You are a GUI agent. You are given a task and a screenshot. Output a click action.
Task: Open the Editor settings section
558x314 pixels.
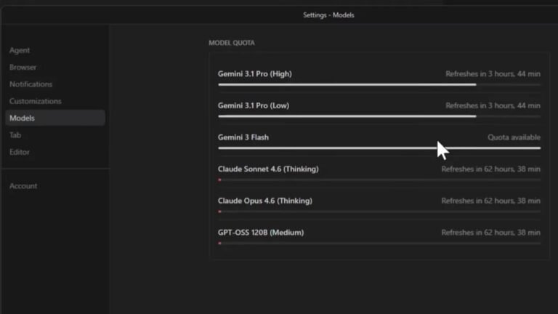(20, 152)
